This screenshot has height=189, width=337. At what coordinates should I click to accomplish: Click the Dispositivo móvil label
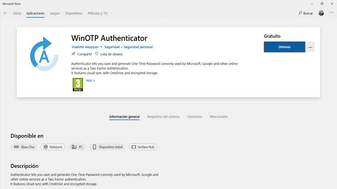(x=111, y=147)
